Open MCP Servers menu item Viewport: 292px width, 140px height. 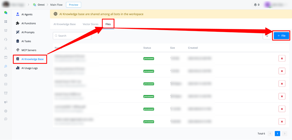(29, 50)
